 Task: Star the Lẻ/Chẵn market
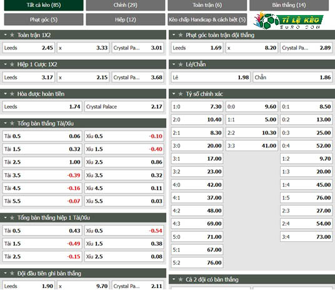click(181, 64)
